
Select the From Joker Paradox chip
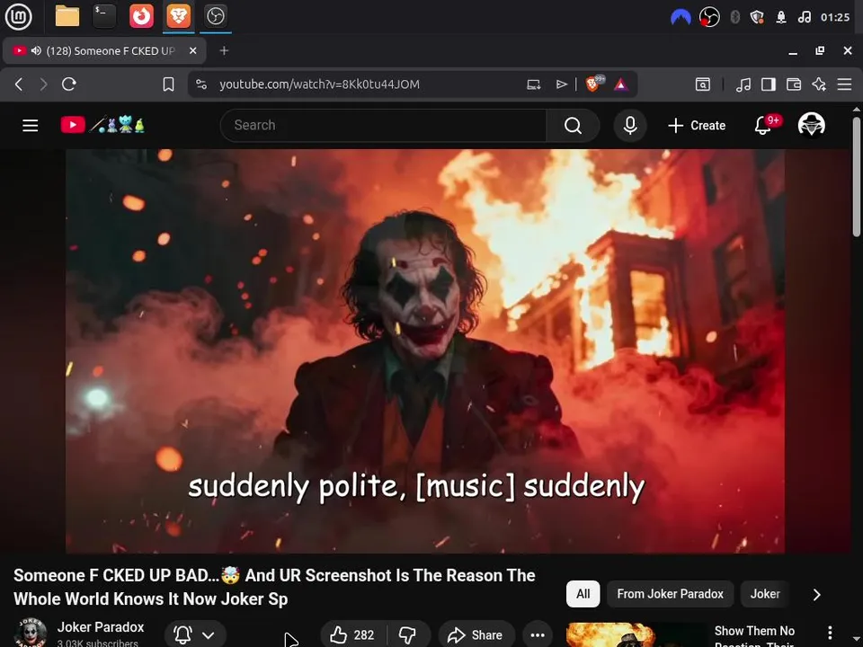click(x=670, y=594)
